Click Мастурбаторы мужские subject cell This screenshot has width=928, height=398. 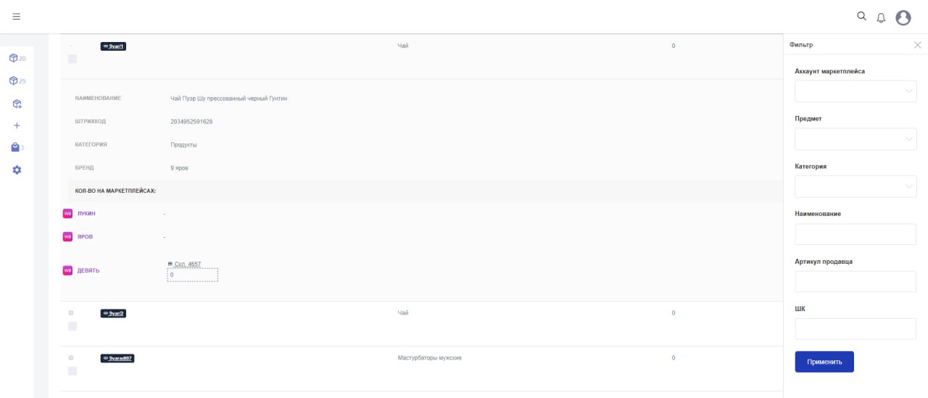430,357
